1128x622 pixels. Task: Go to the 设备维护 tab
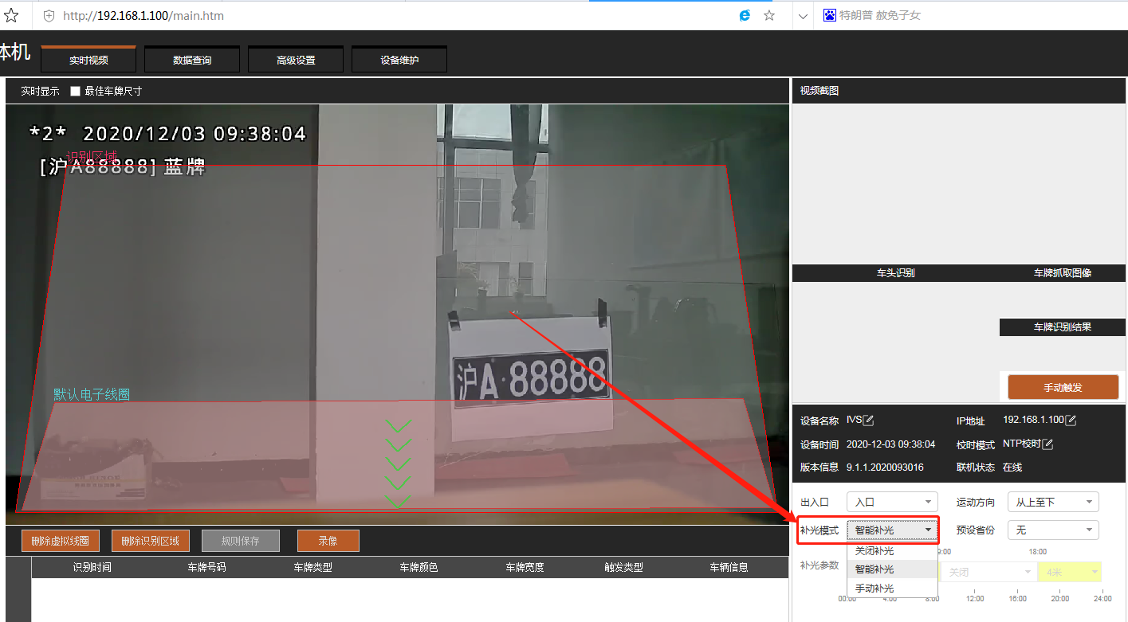pos(399,60)
